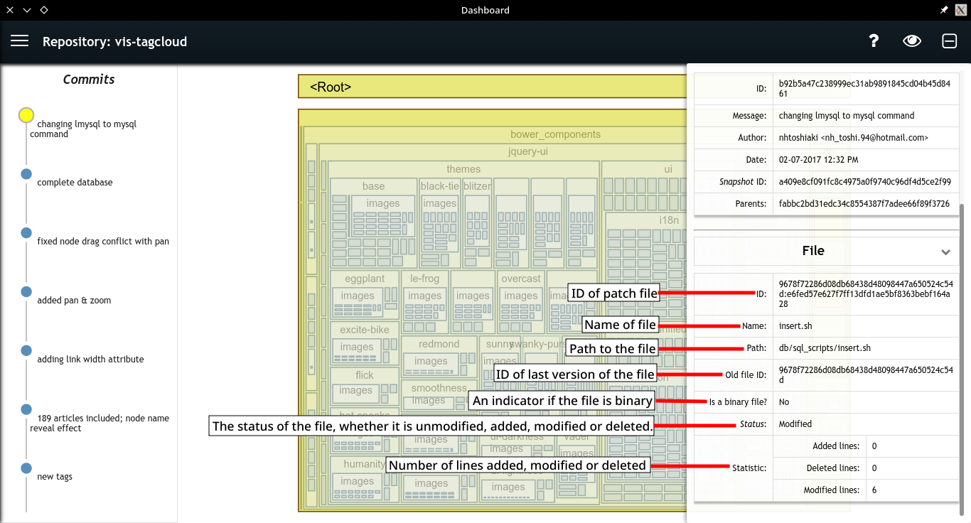Select the commit node for 'complete database'

pos(26,173)
